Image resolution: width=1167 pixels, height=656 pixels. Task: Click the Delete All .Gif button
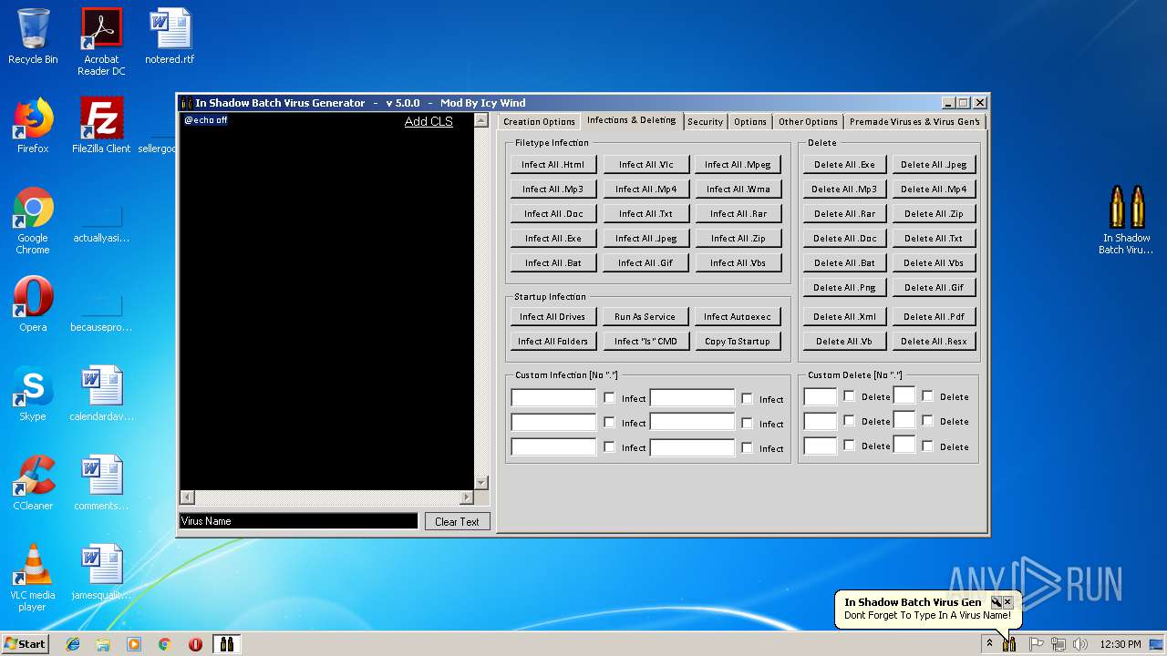point(934,287)
